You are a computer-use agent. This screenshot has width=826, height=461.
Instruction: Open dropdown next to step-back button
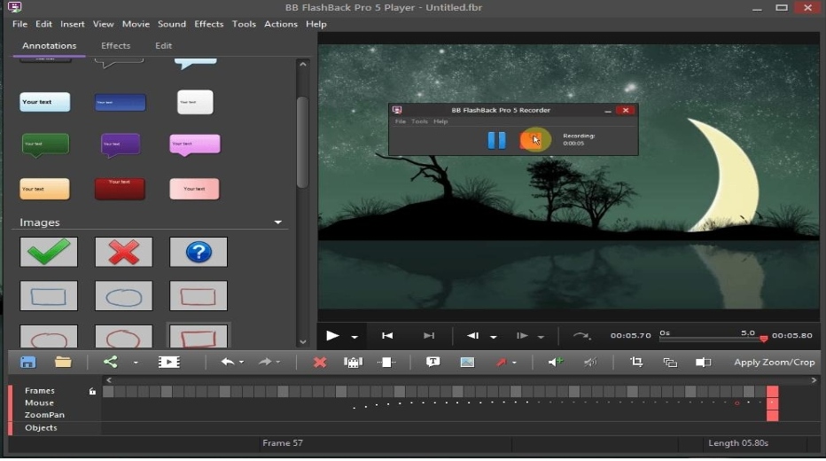(x=494, y=337)
